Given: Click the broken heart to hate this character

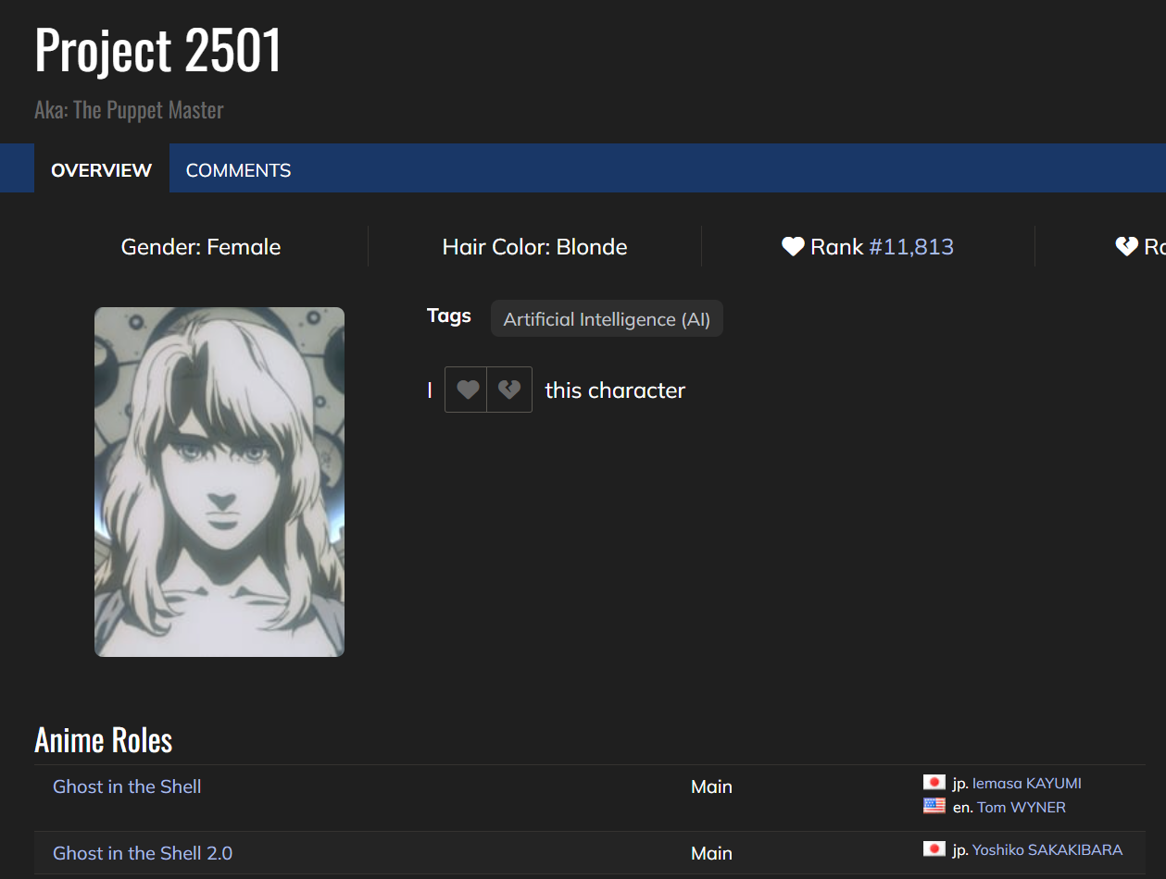Looking at the screenshot, I should [x=509, y=390].
